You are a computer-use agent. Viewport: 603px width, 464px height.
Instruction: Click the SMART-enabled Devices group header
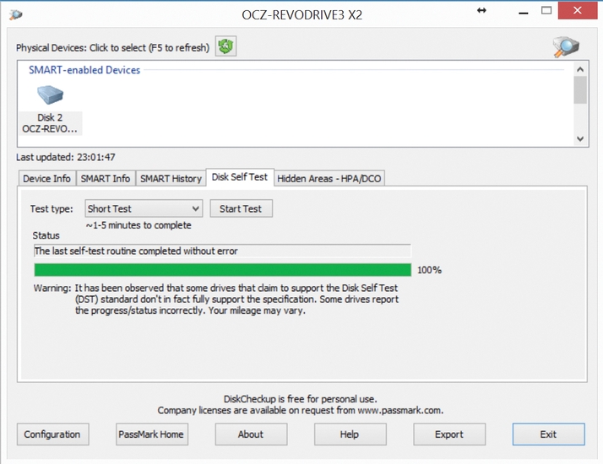tap(84, 70)
